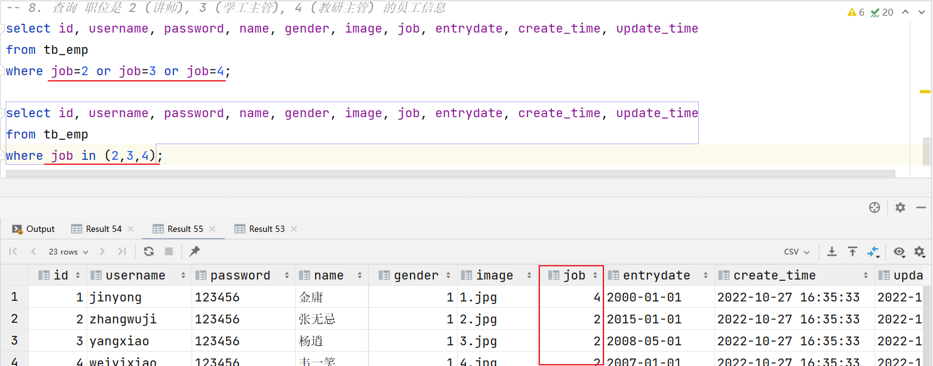Go to first page of results
The image size is (933, 366).
coord(13,251)
